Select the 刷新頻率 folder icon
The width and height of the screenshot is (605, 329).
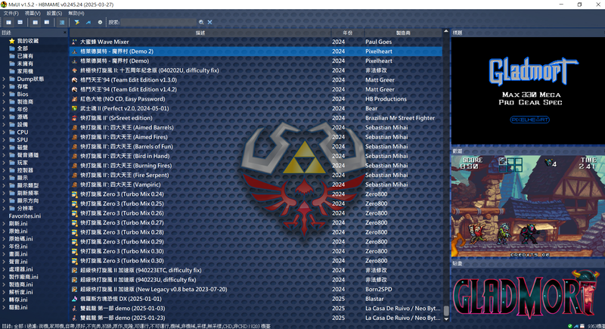[12, 193]
